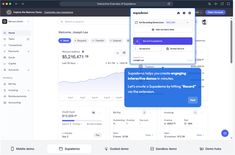Click the Screenshot options dots icon
The height and width of the screenshot is (155, 235).
[x=135, y=49]
